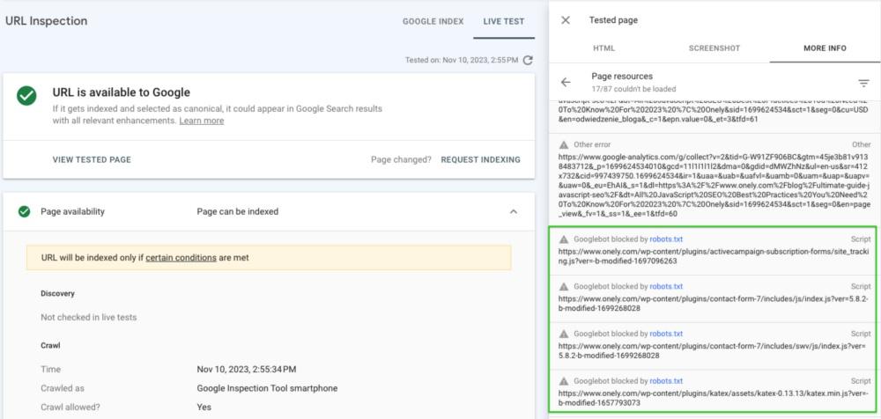This screenshot has height=419, width=881.
Task: Click green checkmark next to Page availability
Action: tap(24, 211)
